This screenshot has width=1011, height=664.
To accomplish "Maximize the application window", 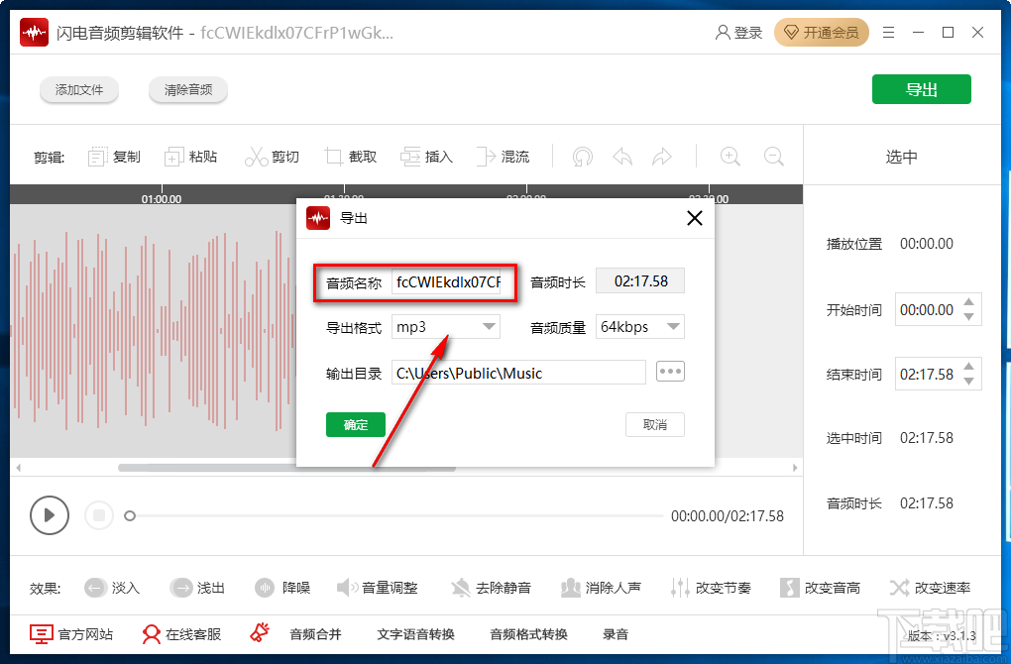I will pyautogui.click(x=948, y=33).
